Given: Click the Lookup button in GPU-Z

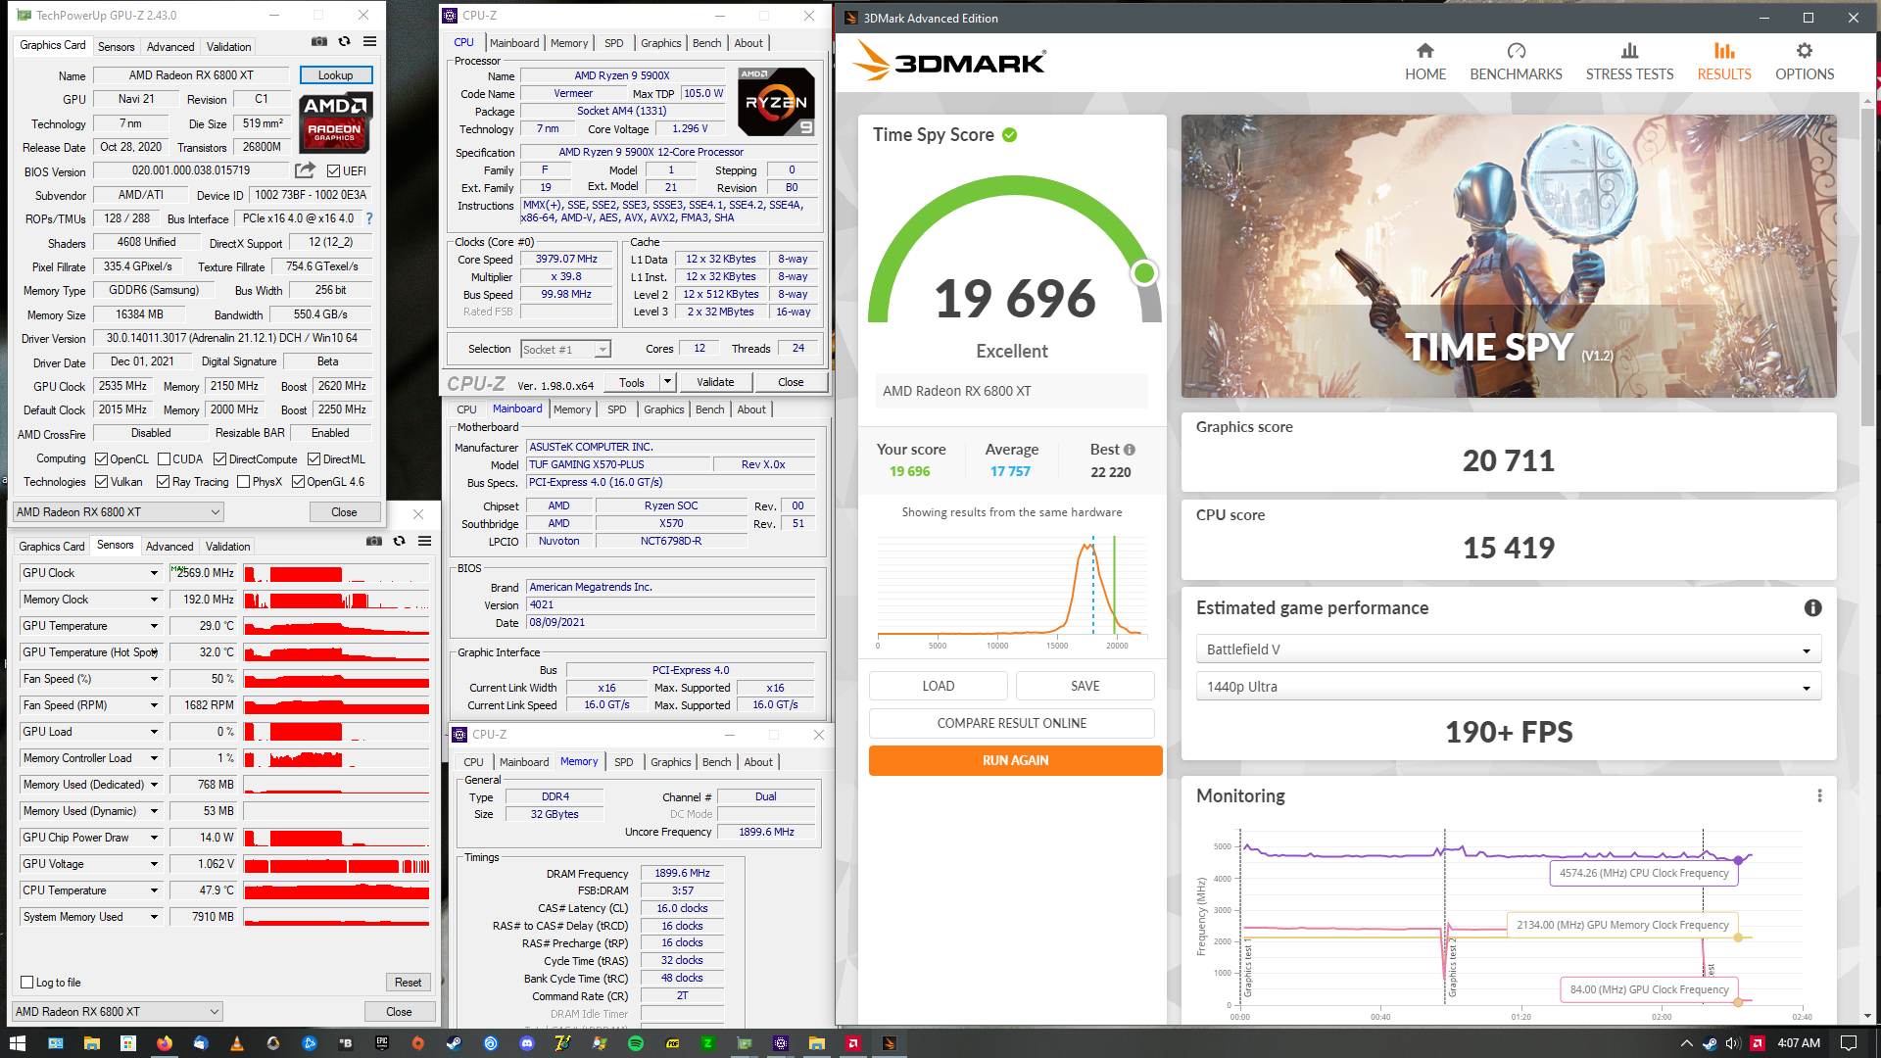Looking at the screenshot, I should (x=335, y=75).
